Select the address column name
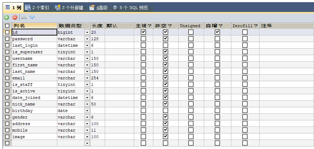Image resolution: width=314 pixels, height=149 pixels. point(34,124)
